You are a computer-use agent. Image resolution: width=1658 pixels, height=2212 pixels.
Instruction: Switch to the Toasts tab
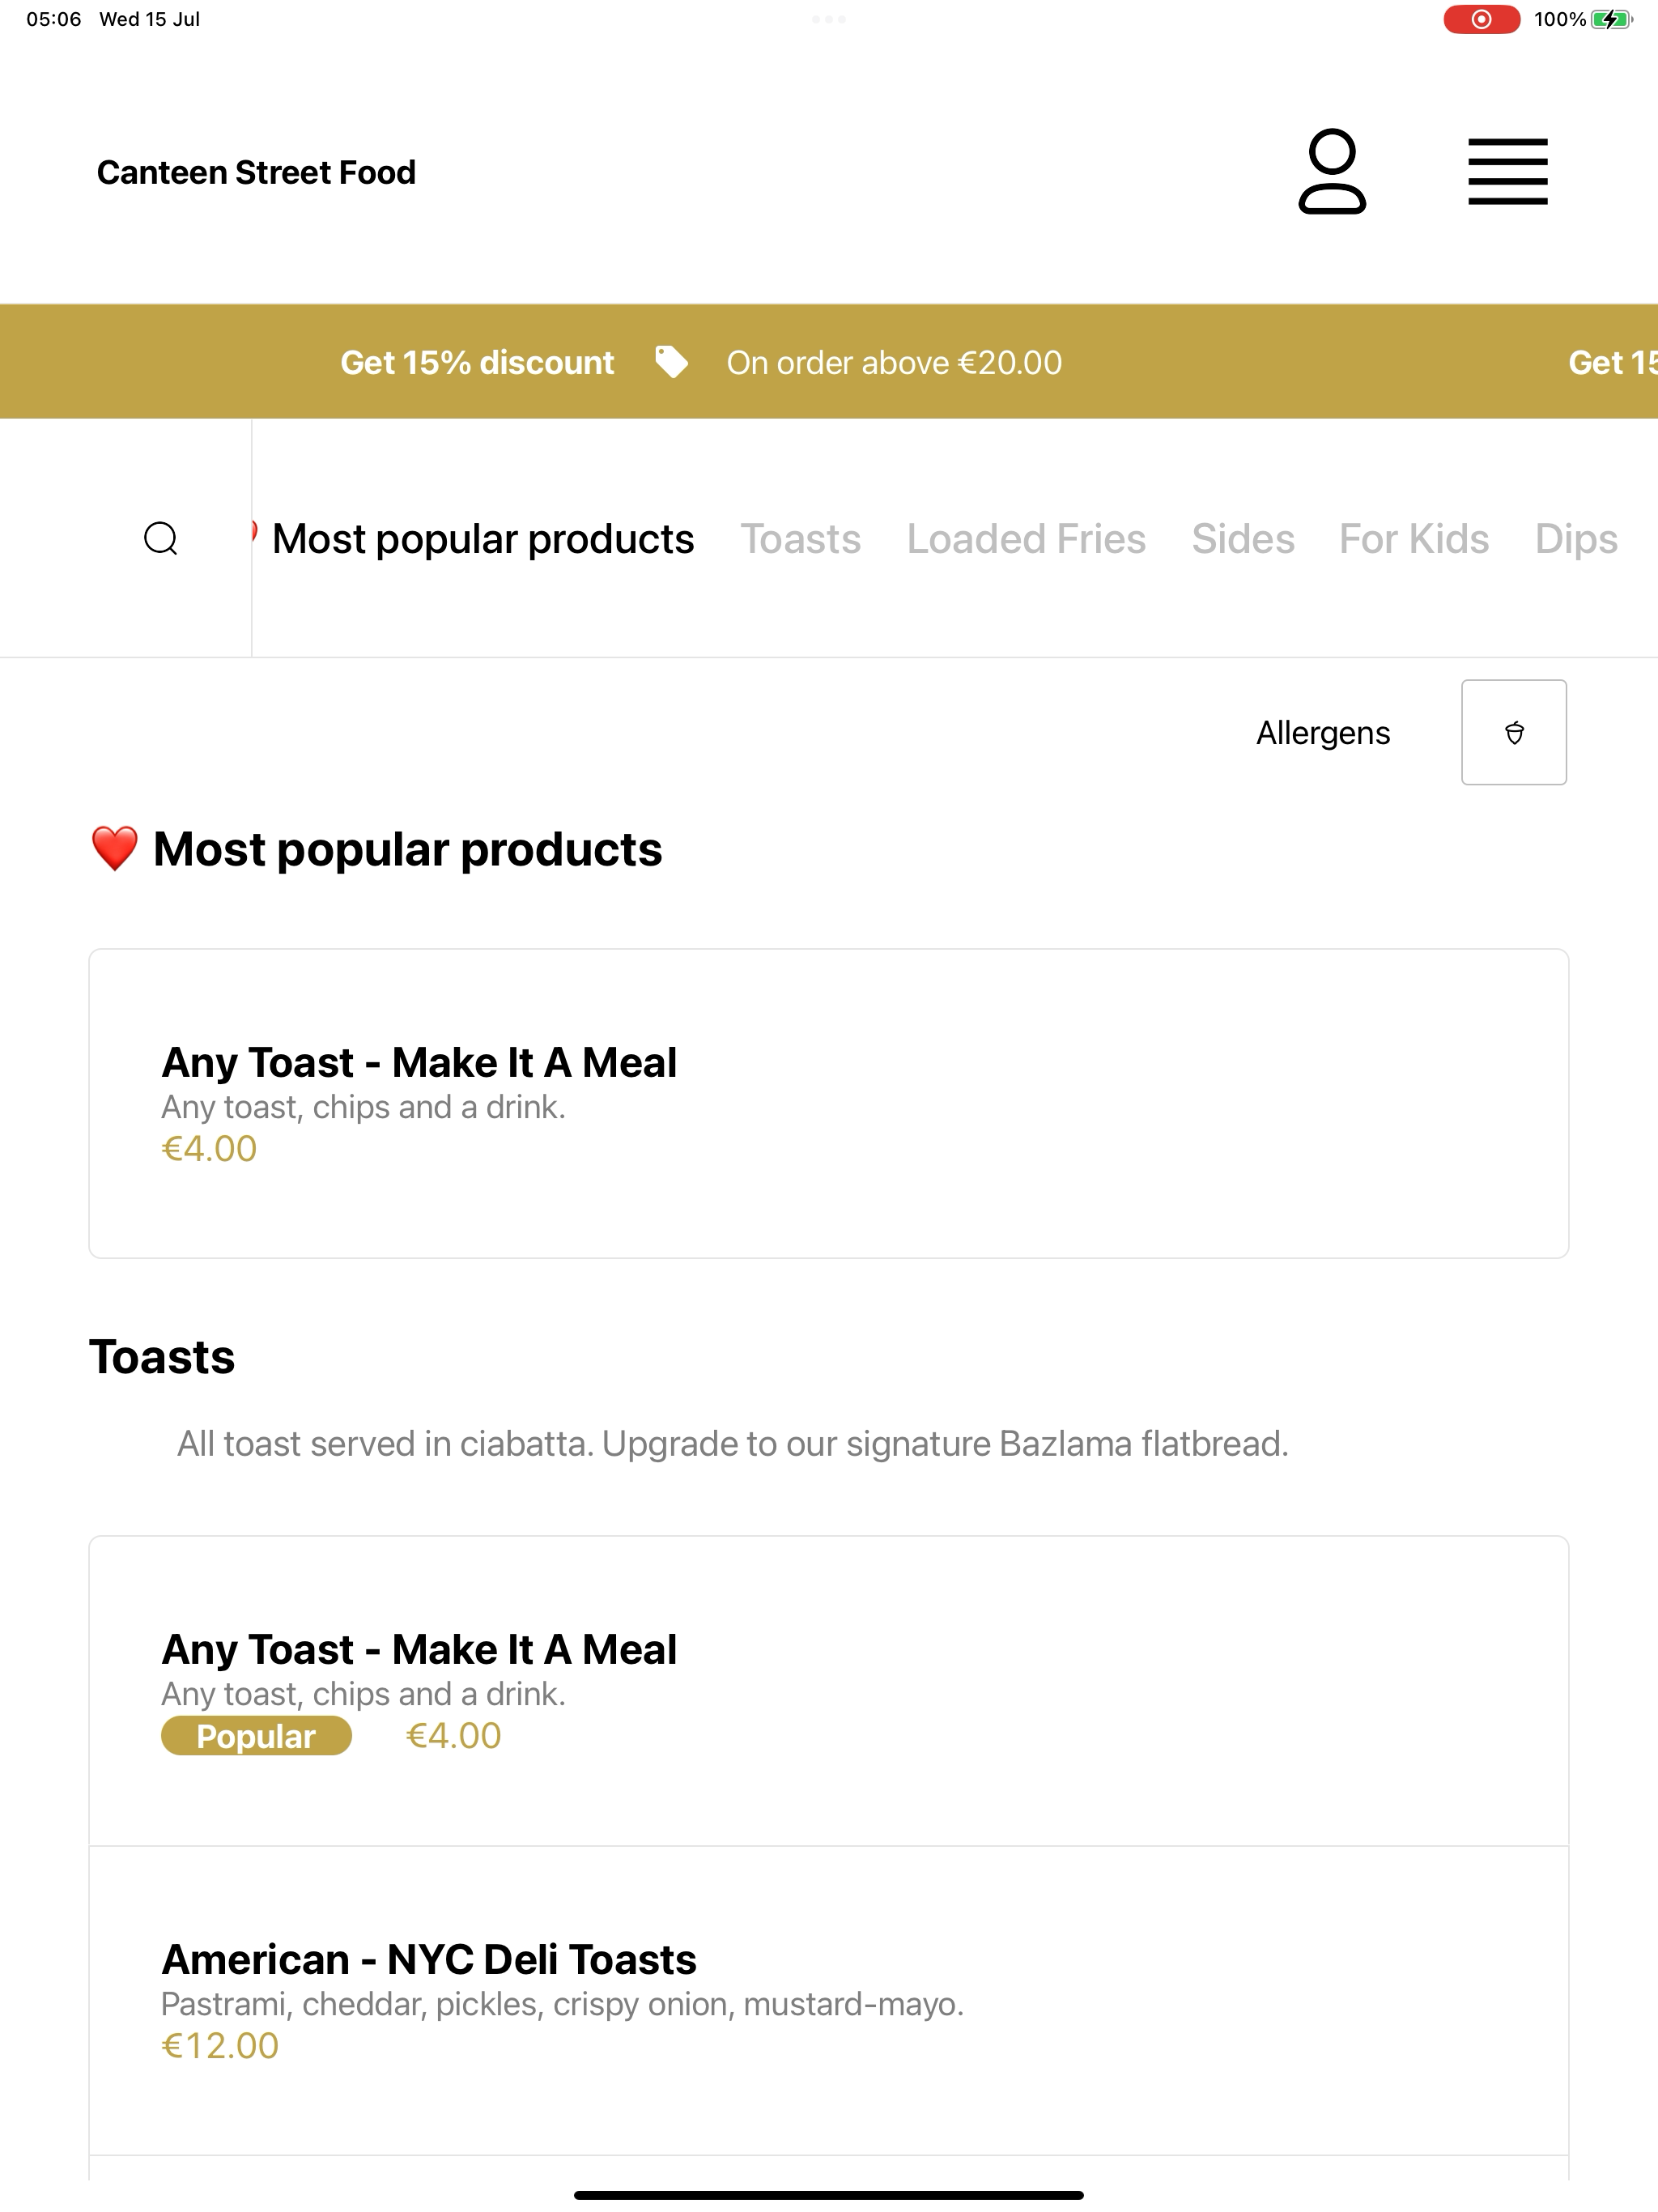tap(800, 538)
